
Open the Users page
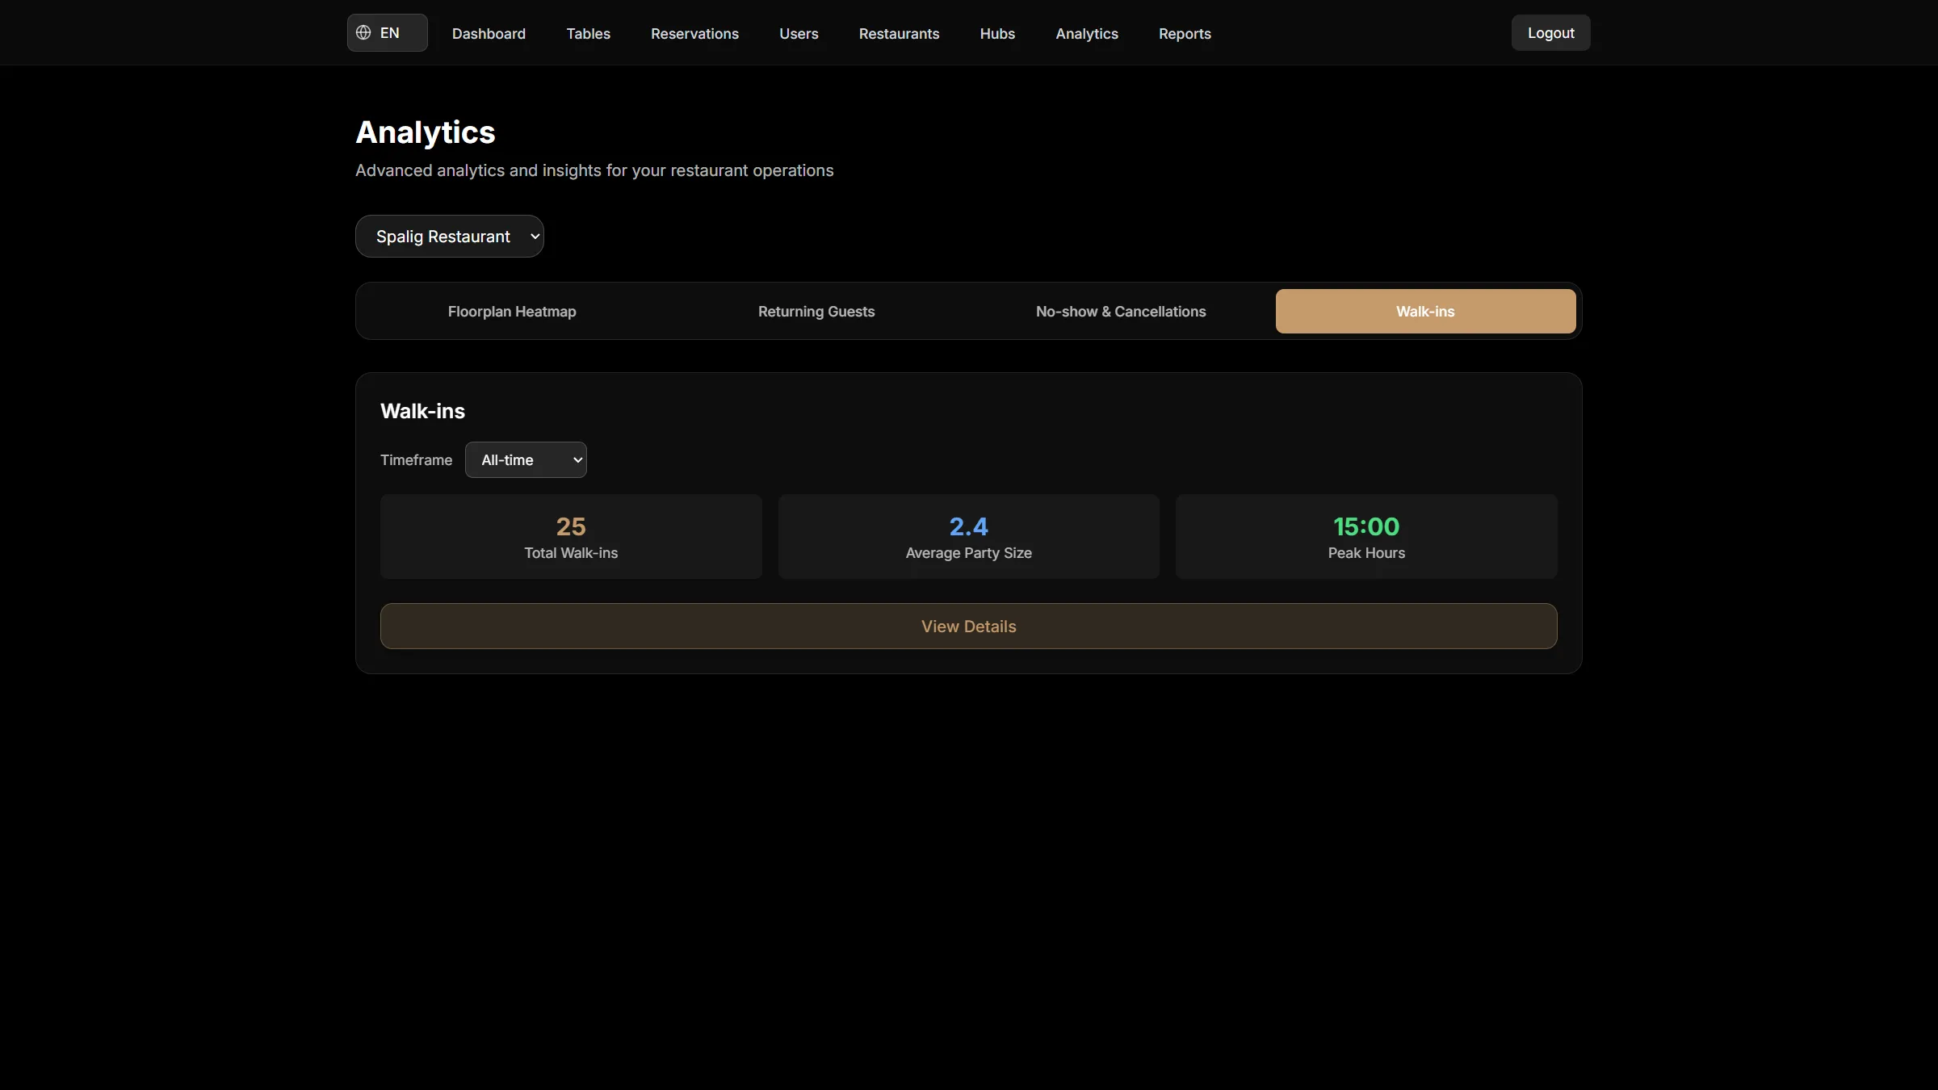799,34
